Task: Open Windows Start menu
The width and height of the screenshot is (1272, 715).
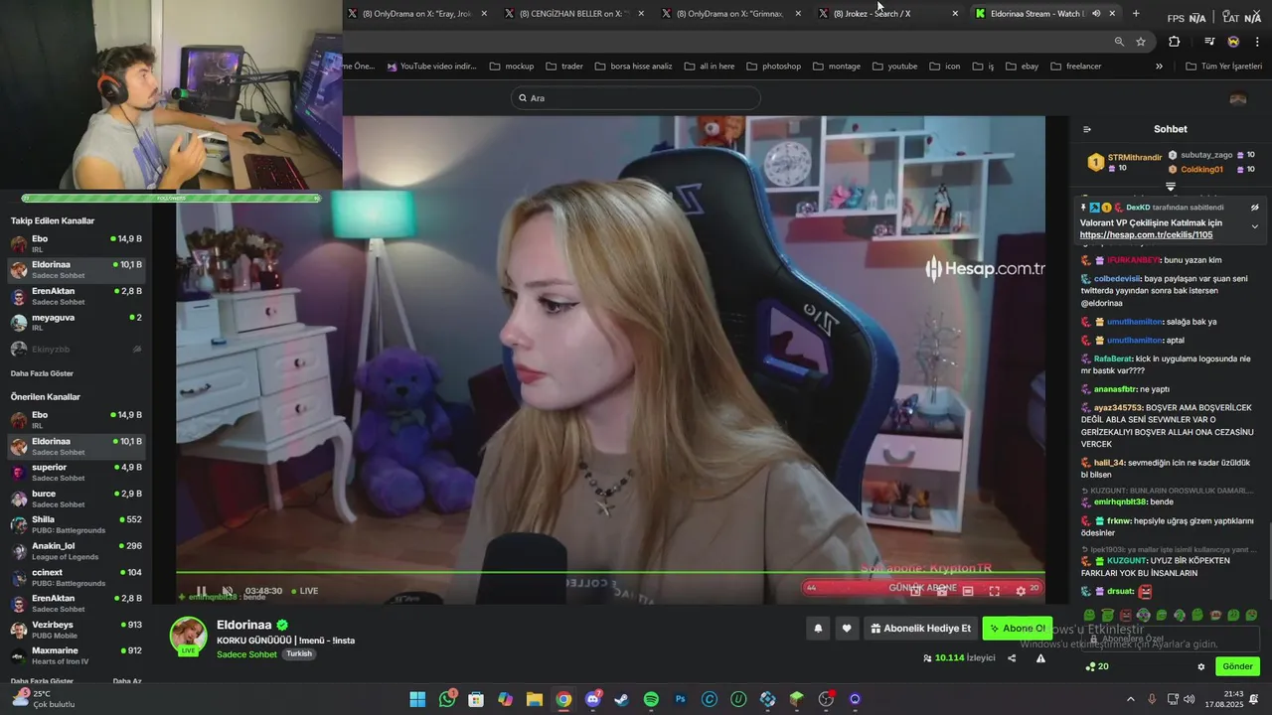Action: (417, 699)
